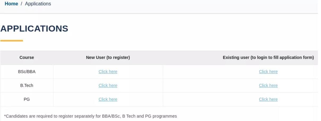Click the New User (to register) header
This screenshot has height=121, width=321.
108,57
